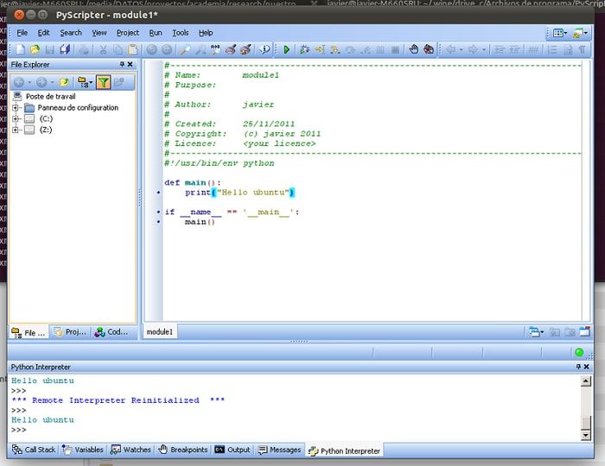605x466 pixels.
Task: Click the Open file folder icon
Action: pyautogui.click(x=35, y=50)
